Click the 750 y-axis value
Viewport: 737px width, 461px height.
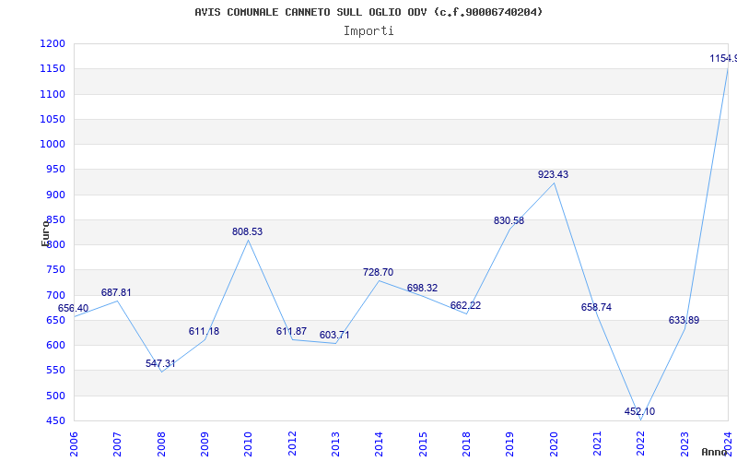56,269
